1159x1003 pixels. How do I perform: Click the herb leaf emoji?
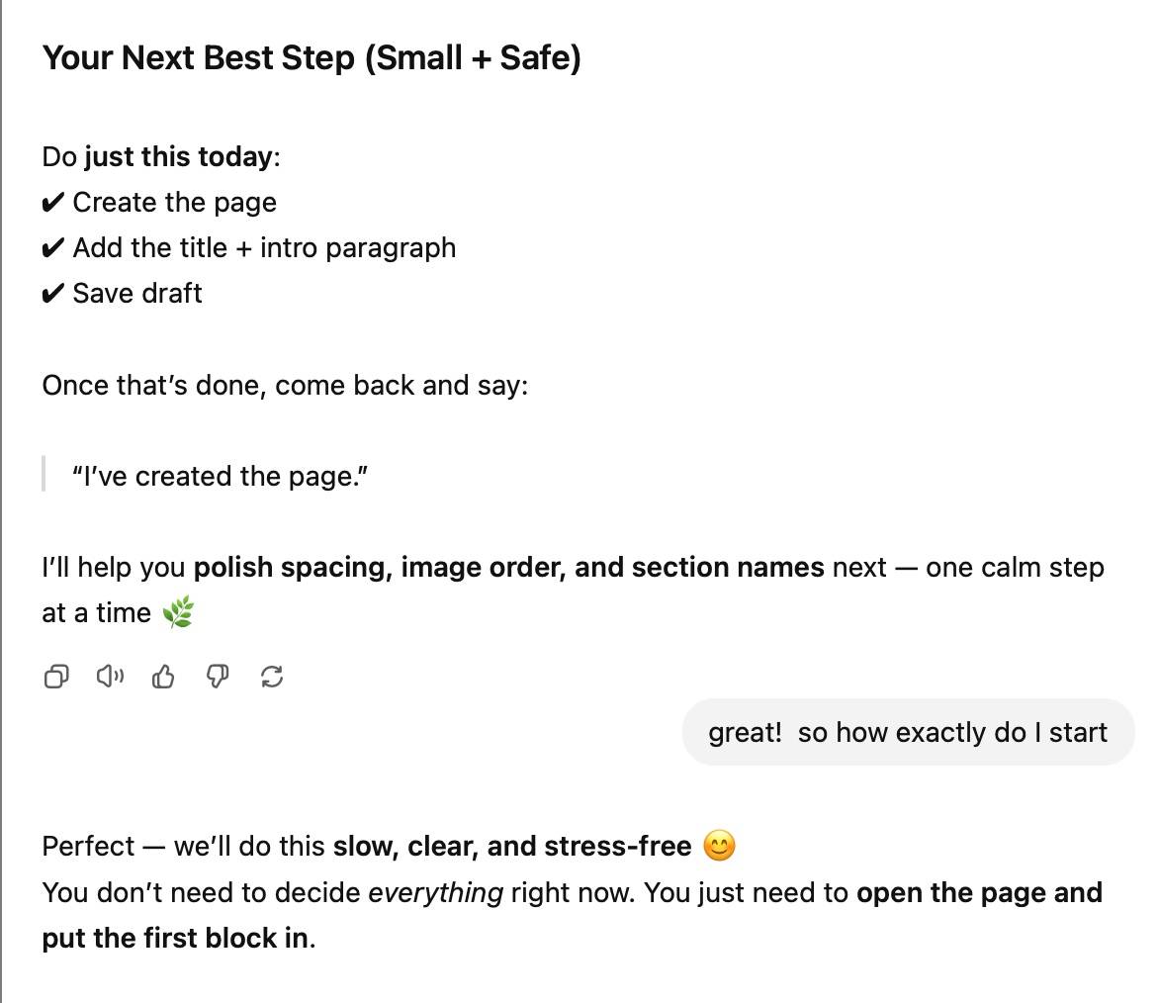pyautogui.click(x=178, y=613)
